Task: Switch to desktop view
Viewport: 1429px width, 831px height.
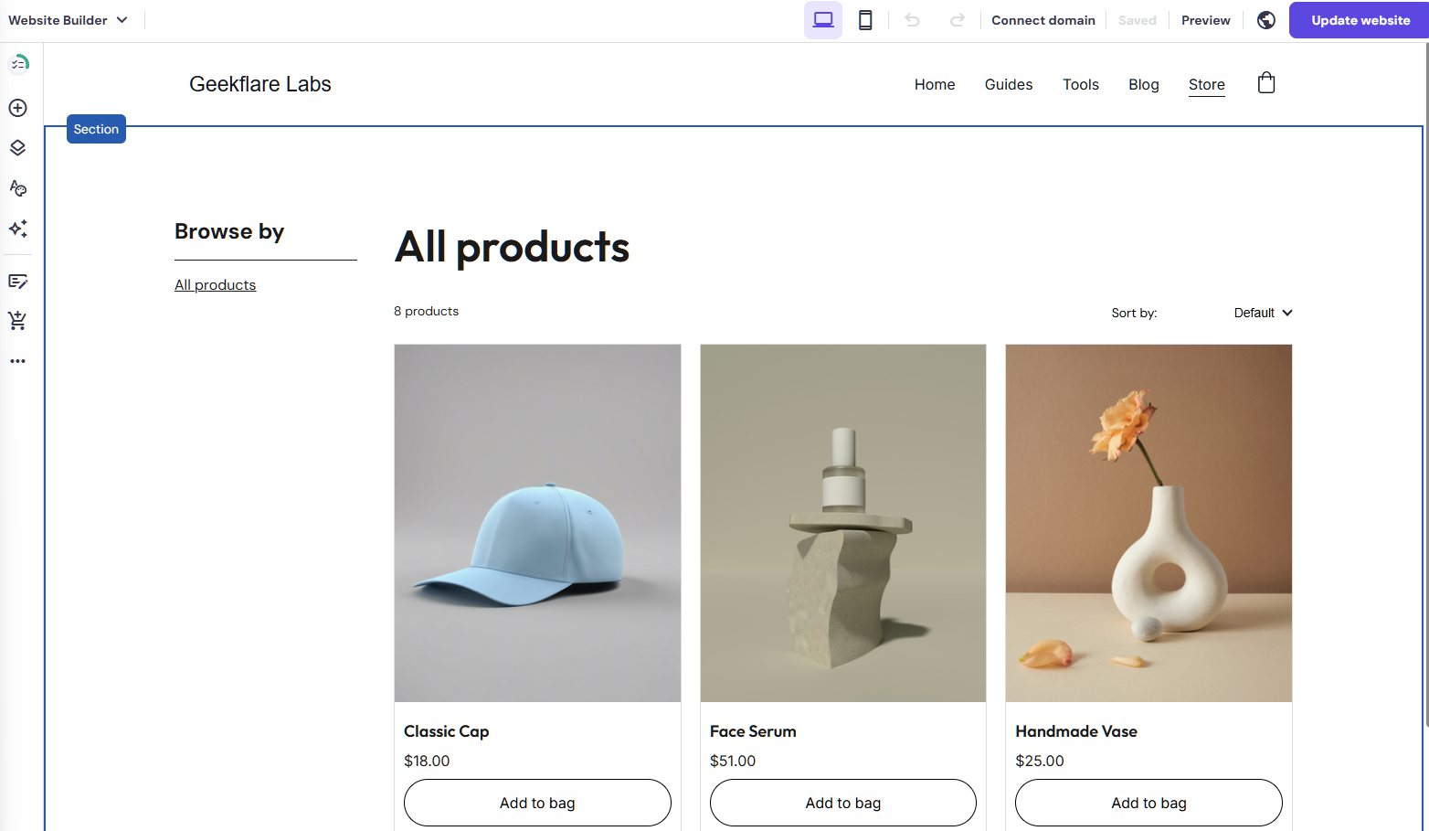Action: coord(823,20)
